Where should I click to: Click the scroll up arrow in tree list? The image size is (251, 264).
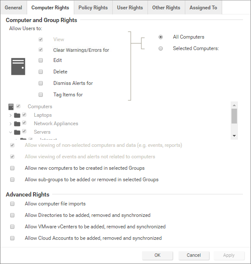234,105
